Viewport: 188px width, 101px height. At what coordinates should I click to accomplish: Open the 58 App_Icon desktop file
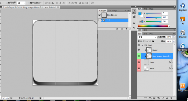tap(182, 87)
